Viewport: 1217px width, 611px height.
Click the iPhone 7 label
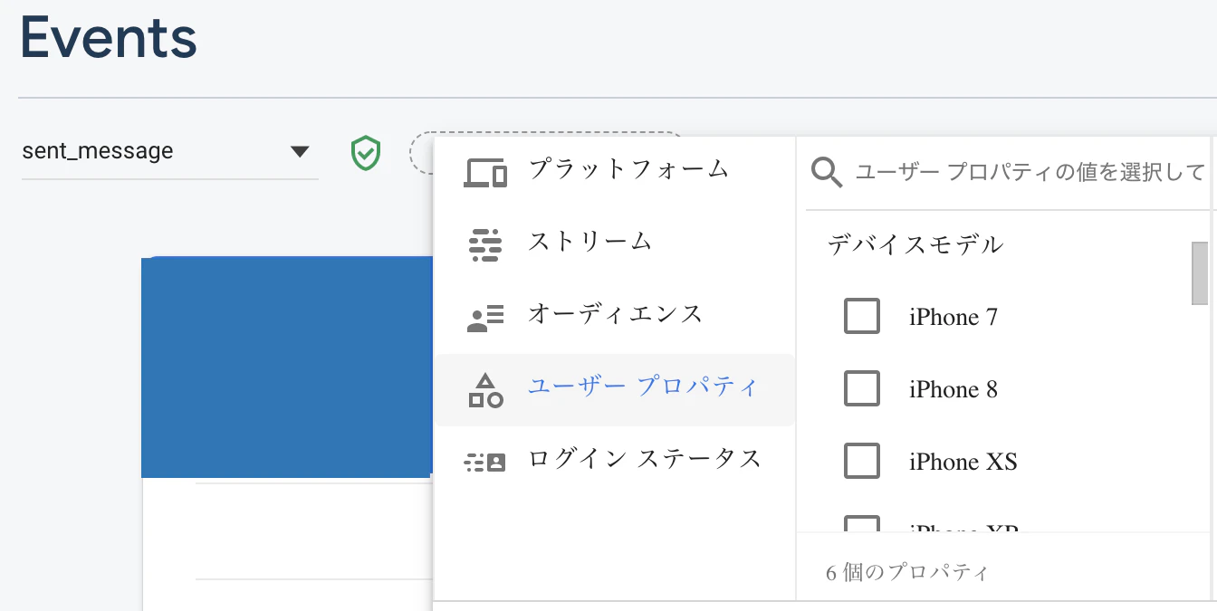[953, 318]
